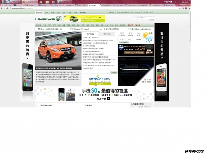Open the mail extension icon in Chrome
This screenshot has width=206, height=154.
tap(183, 8)
